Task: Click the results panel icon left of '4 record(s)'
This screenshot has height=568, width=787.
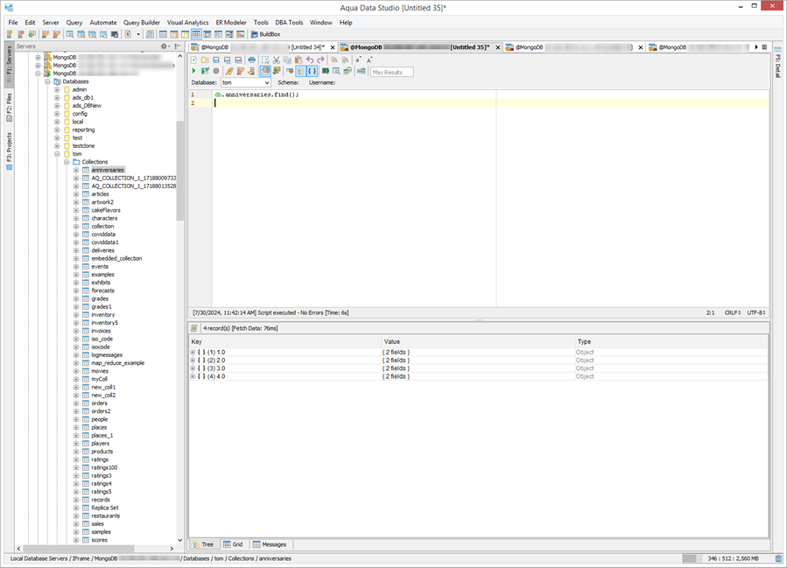Action: [193, 328]
